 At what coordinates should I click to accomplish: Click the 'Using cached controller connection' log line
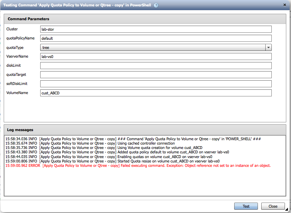point(90,143)
